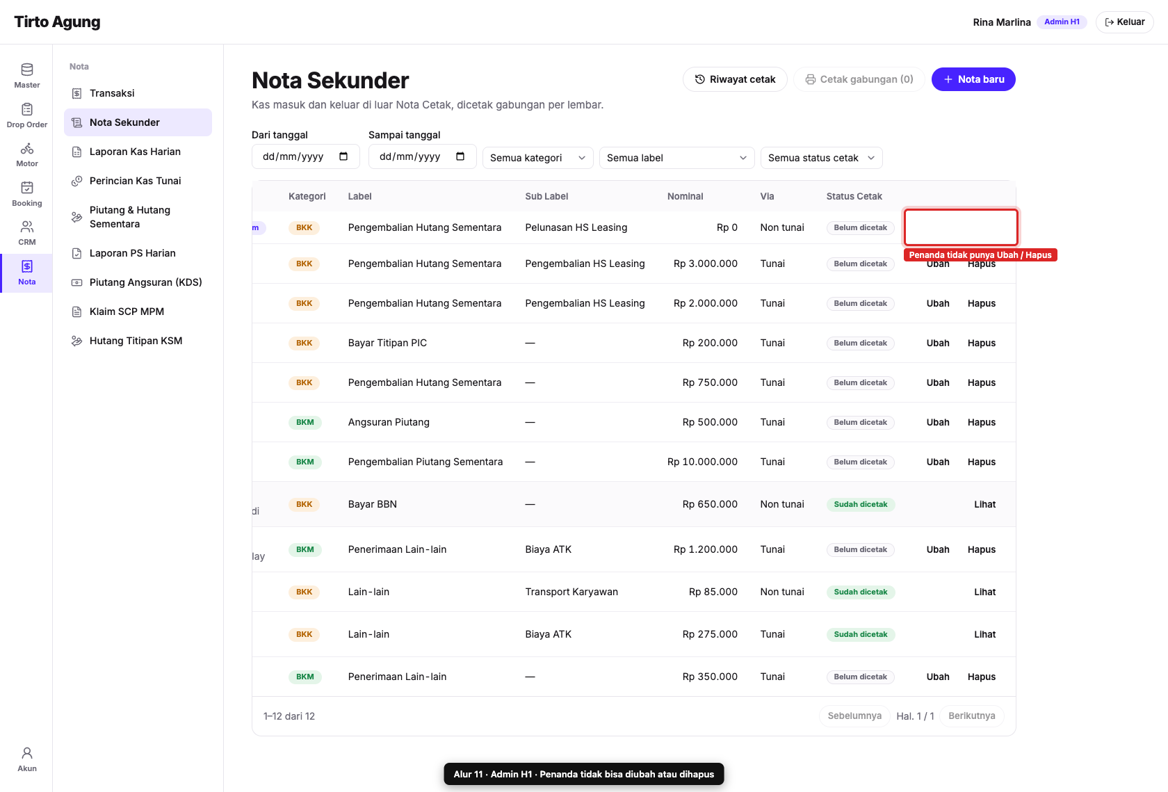Click Lihat on the Bayar BBN row
This screenshot has width=1168, height=792.
[x=985, y=504]
